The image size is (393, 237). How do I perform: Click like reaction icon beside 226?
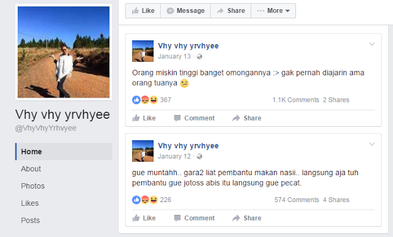[136, 200]
